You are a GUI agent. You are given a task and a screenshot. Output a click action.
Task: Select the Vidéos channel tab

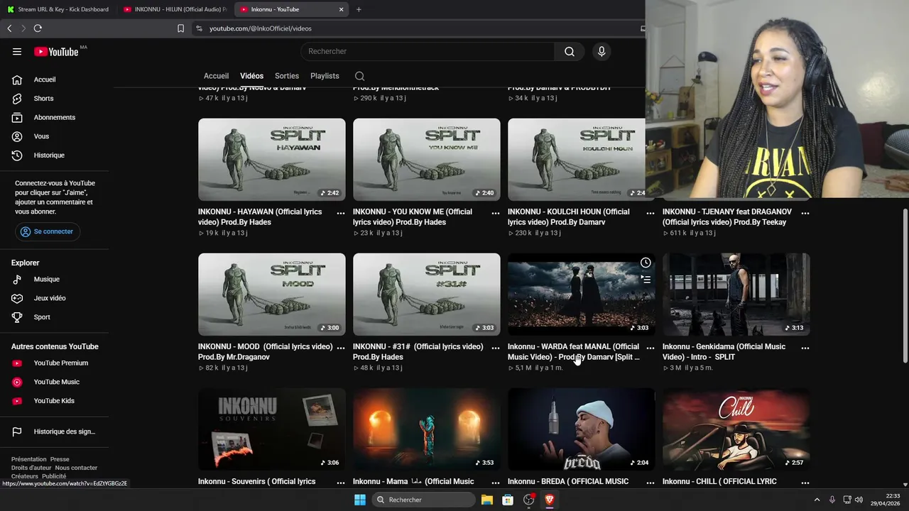click(x=251, y=76)
